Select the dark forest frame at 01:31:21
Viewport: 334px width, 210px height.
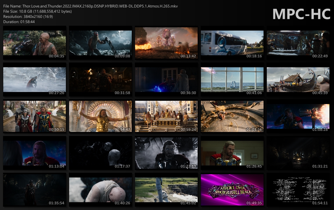click(298, 153)
